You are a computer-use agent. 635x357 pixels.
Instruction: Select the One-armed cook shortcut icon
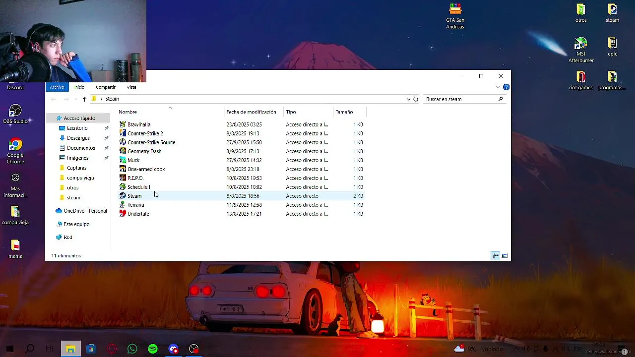coord(123,169)
